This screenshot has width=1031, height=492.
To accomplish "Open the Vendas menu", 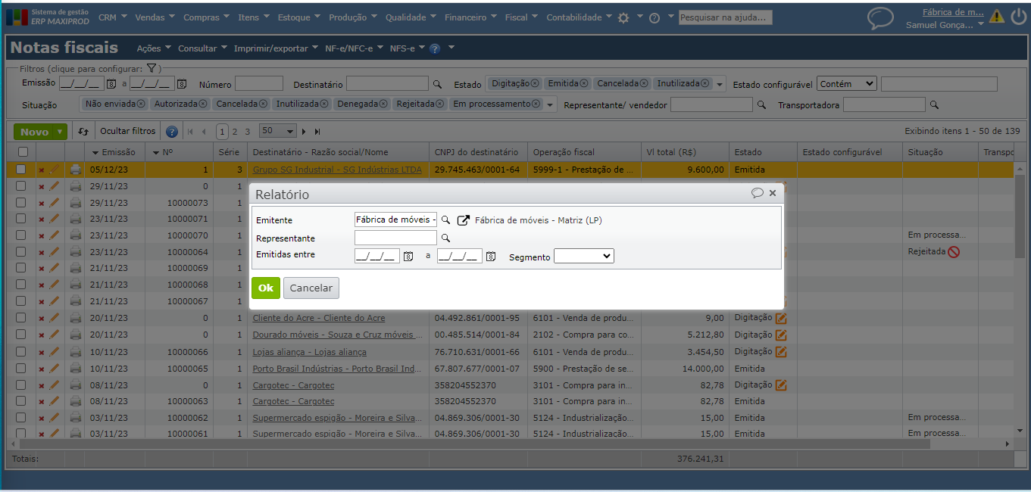I will [155, 17].
